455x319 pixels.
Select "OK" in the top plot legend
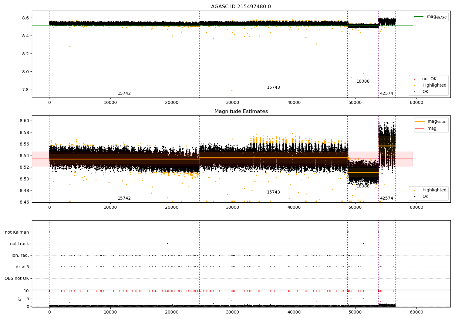click(425, 92)
